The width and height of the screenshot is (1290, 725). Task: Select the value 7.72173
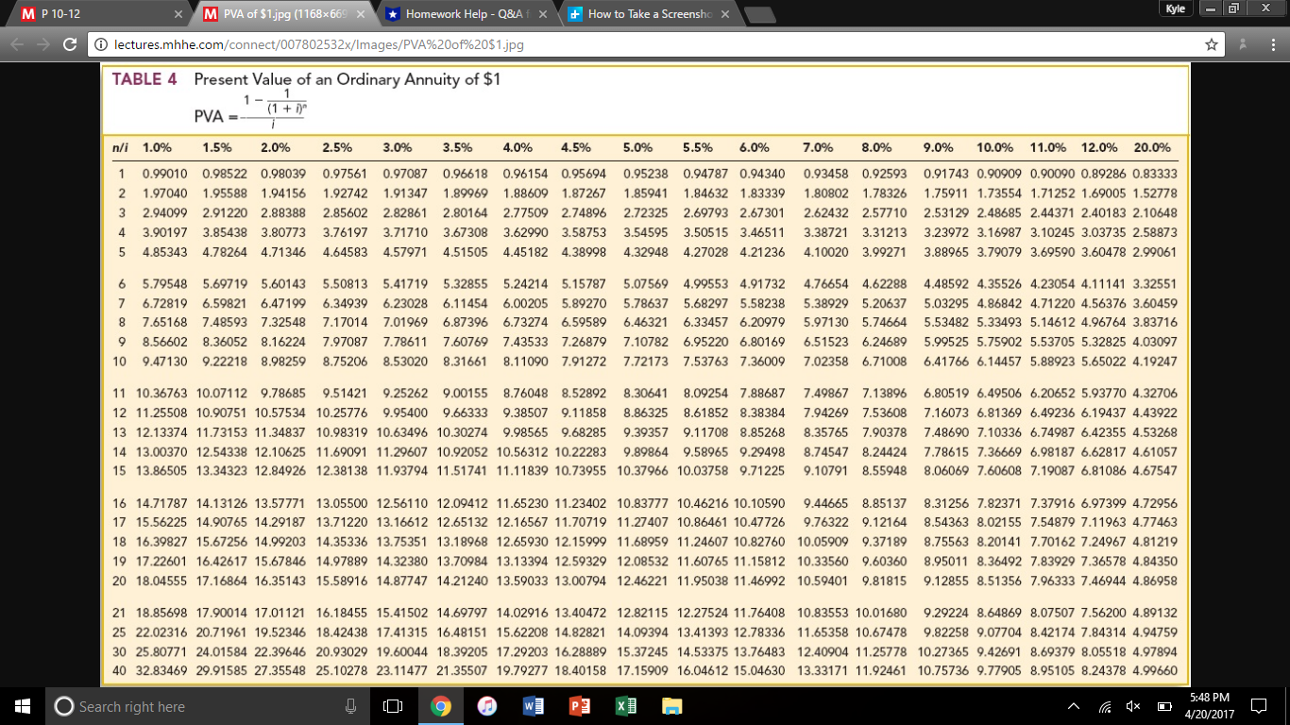point(645,362)
